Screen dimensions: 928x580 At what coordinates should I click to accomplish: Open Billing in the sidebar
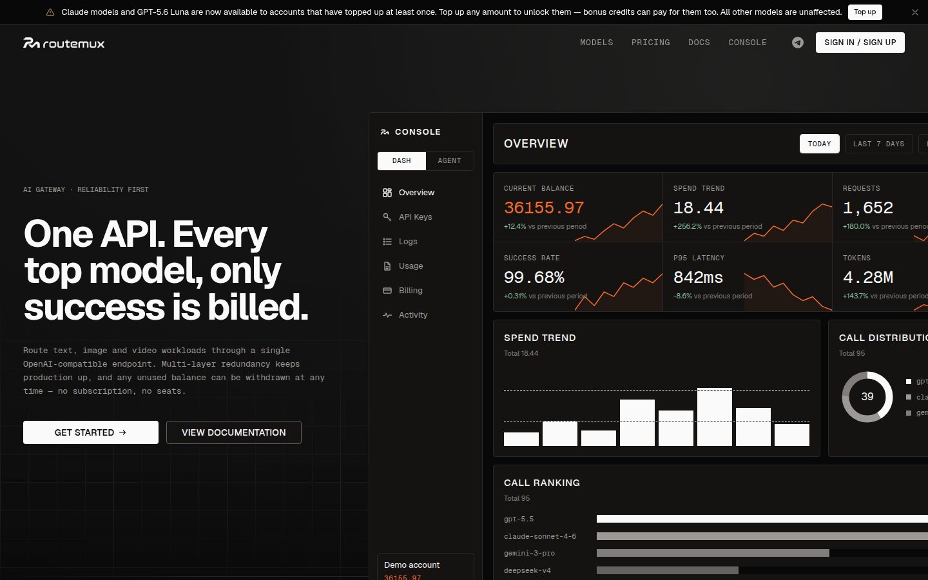[425, 291]
